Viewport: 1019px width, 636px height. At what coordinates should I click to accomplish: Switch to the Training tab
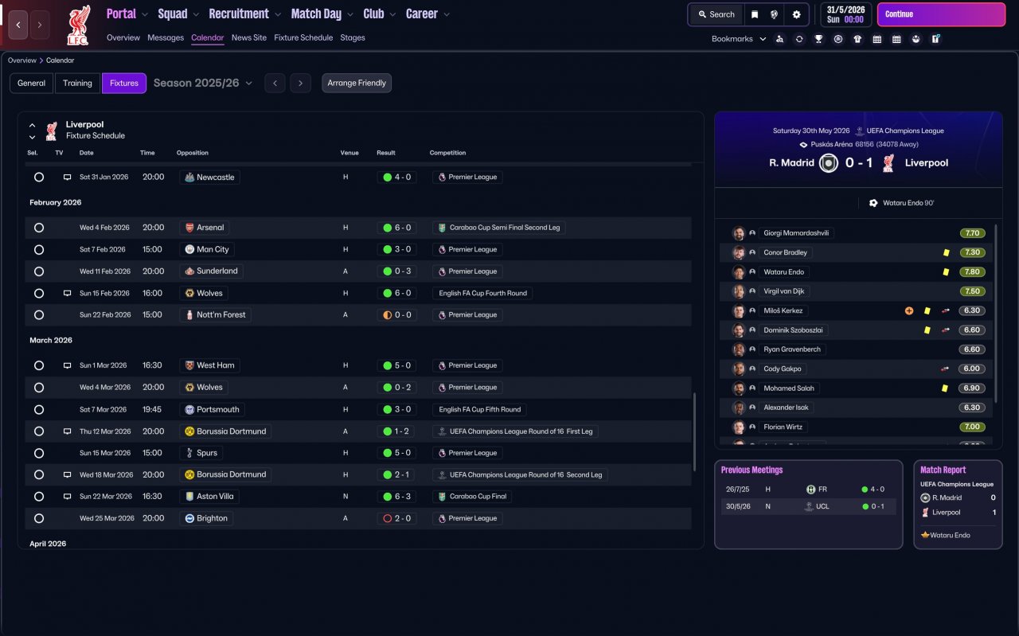[x=77, y=83]
